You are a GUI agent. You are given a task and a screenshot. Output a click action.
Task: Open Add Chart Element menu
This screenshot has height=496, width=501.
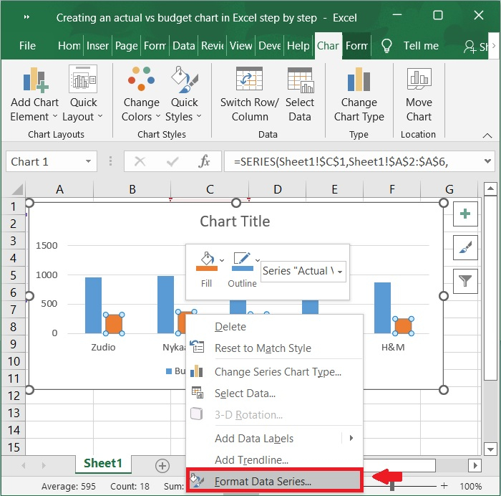click(34, 94)
